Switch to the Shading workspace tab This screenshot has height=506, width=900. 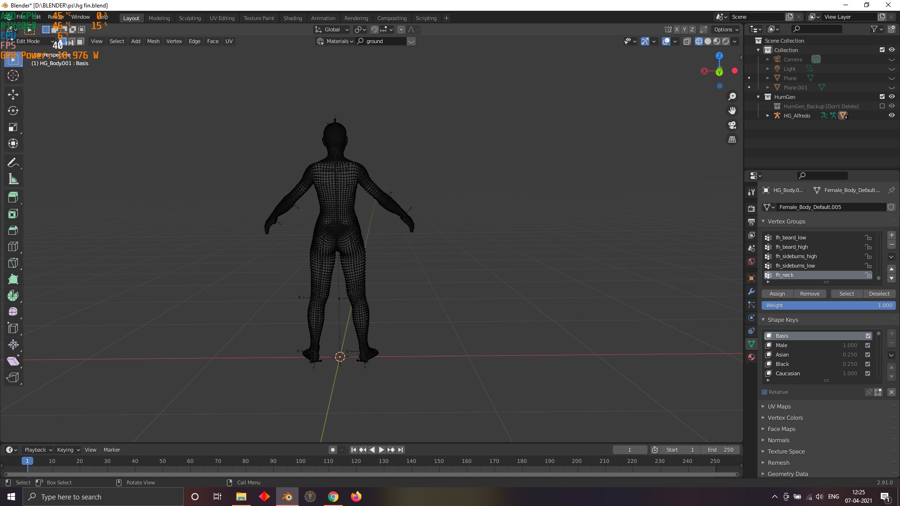(292, 18)
